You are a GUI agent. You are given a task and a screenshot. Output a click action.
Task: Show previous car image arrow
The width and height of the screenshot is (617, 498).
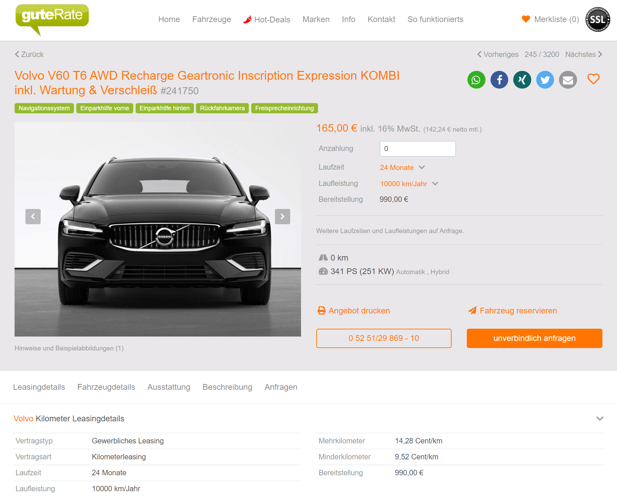click(x=33, y=216)
